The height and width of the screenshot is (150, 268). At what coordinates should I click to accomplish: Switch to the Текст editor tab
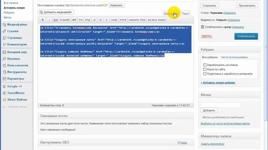click(x=186, y=14)
